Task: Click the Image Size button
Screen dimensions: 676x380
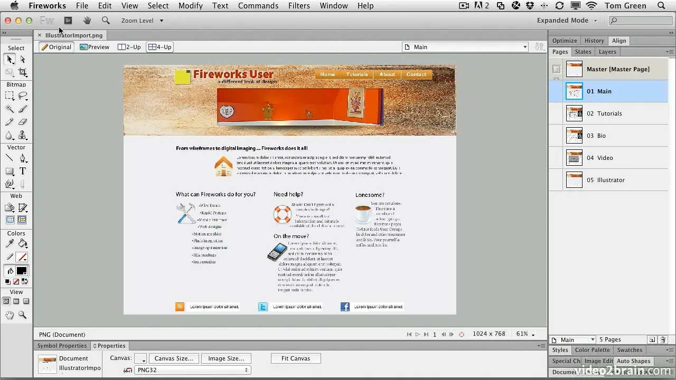Action: point(226,358)
